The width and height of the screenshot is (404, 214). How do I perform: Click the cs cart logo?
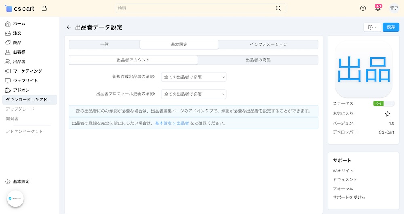[19, 8]
